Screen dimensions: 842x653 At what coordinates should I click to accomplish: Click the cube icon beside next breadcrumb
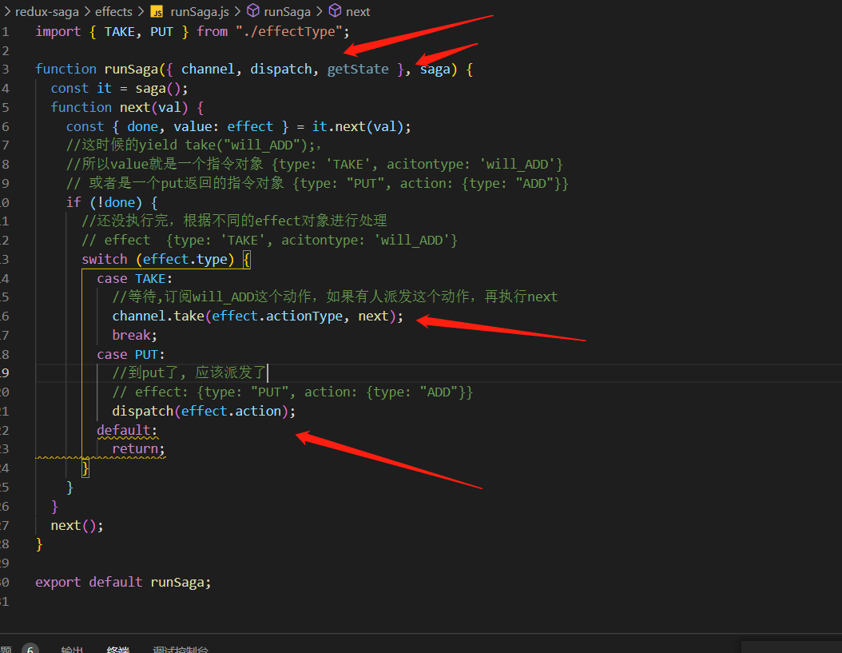point(335,10)
